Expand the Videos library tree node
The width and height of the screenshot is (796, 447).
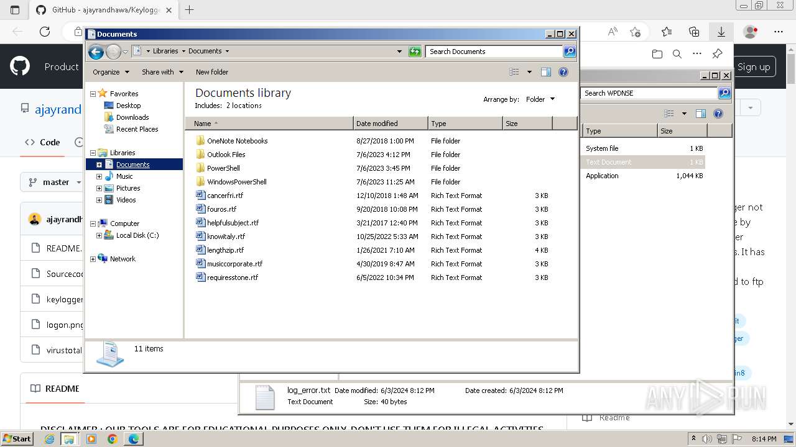click(x=99, y=200)
